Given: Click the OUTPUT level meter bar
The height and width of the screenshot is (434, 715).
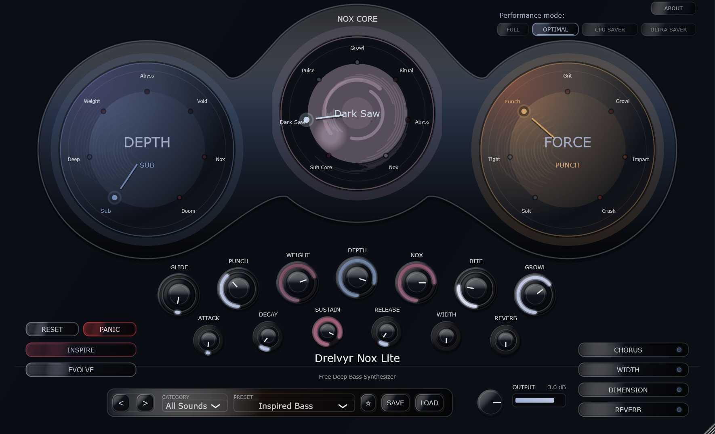Looking at the screenshot, I should pyautogui.click(x=539, y=400).
